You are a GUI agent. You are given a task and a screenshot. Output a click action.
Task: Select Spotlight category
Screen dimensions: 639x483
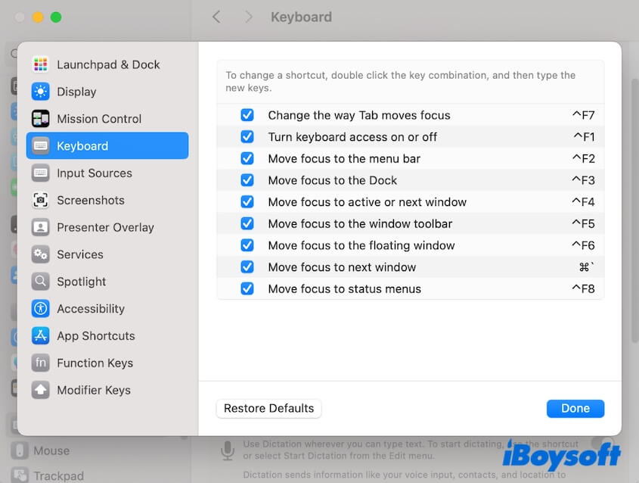(x=107, y=282)
